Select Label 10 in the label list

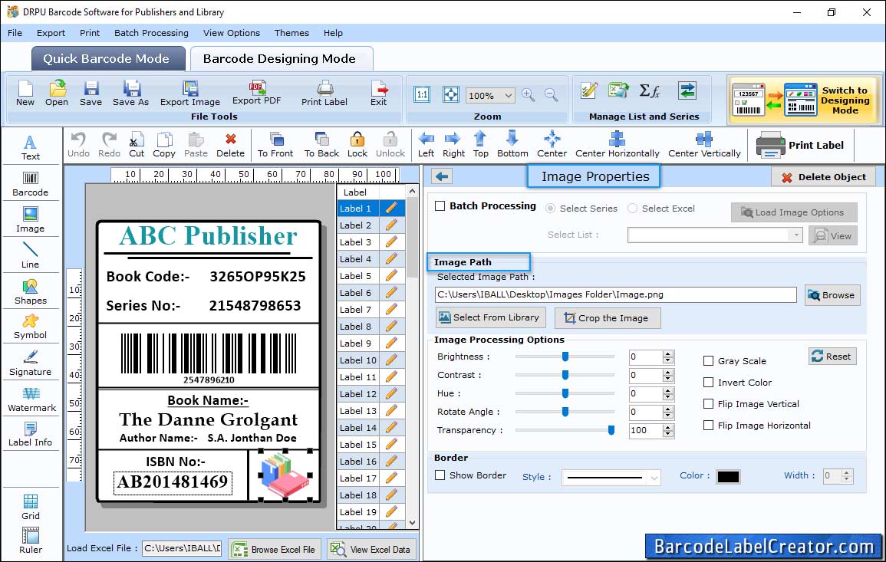(358, 360)
